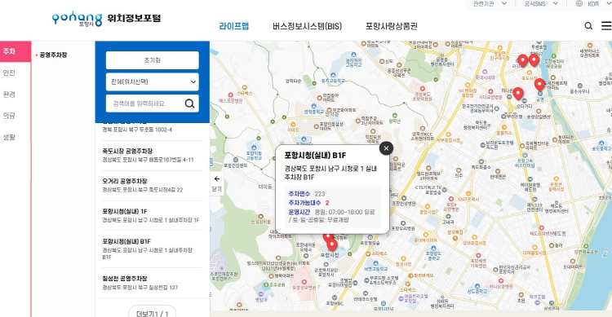Click the 더보기 1 / 1 button
Viewport: 612px width, 317px height.
(x=153, y=313)
